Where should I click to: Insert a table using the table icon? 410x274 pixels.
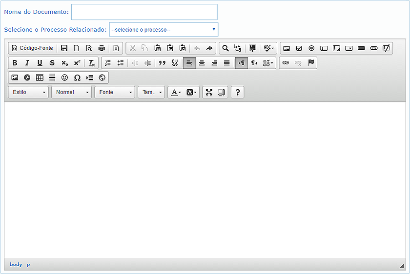(x=40, y=78)
